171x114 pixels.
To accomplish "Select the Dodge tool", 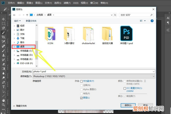I will pyautogui.click(x=3, y=78).
